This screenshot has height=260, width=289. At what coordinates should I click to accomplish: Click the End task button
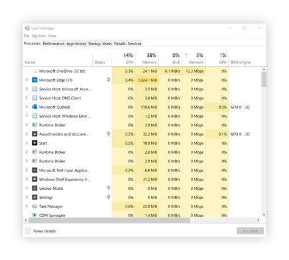pos(251,231)
